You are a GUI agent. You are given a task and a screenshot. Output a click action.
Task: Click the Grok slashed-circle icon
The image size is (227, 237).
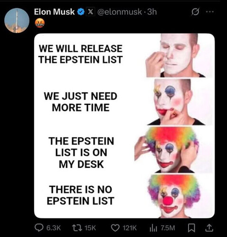[195, 11]
